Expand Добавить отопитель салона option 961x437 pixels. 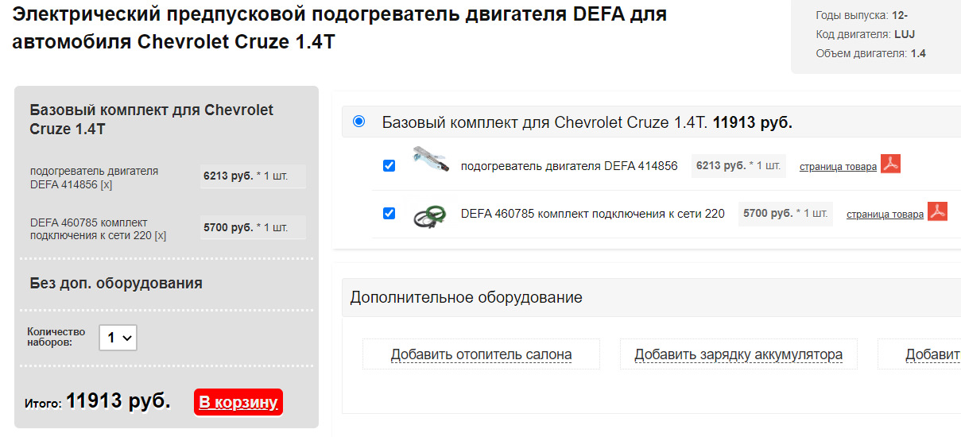[x=481, y=354]
